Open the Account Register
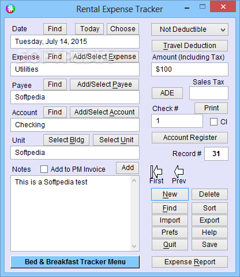The image size is (240, 277). pos(190,138)
